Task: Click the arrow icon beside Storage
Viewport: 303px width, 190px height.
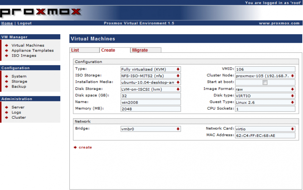Action: [7, 82]
